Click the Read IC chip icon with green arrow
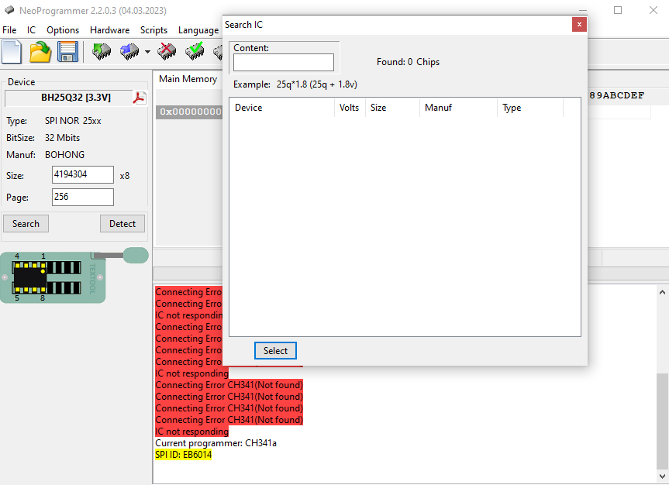The height and width of the screenshot is (485, 669). pyautogui.click(x=102, y=51)
